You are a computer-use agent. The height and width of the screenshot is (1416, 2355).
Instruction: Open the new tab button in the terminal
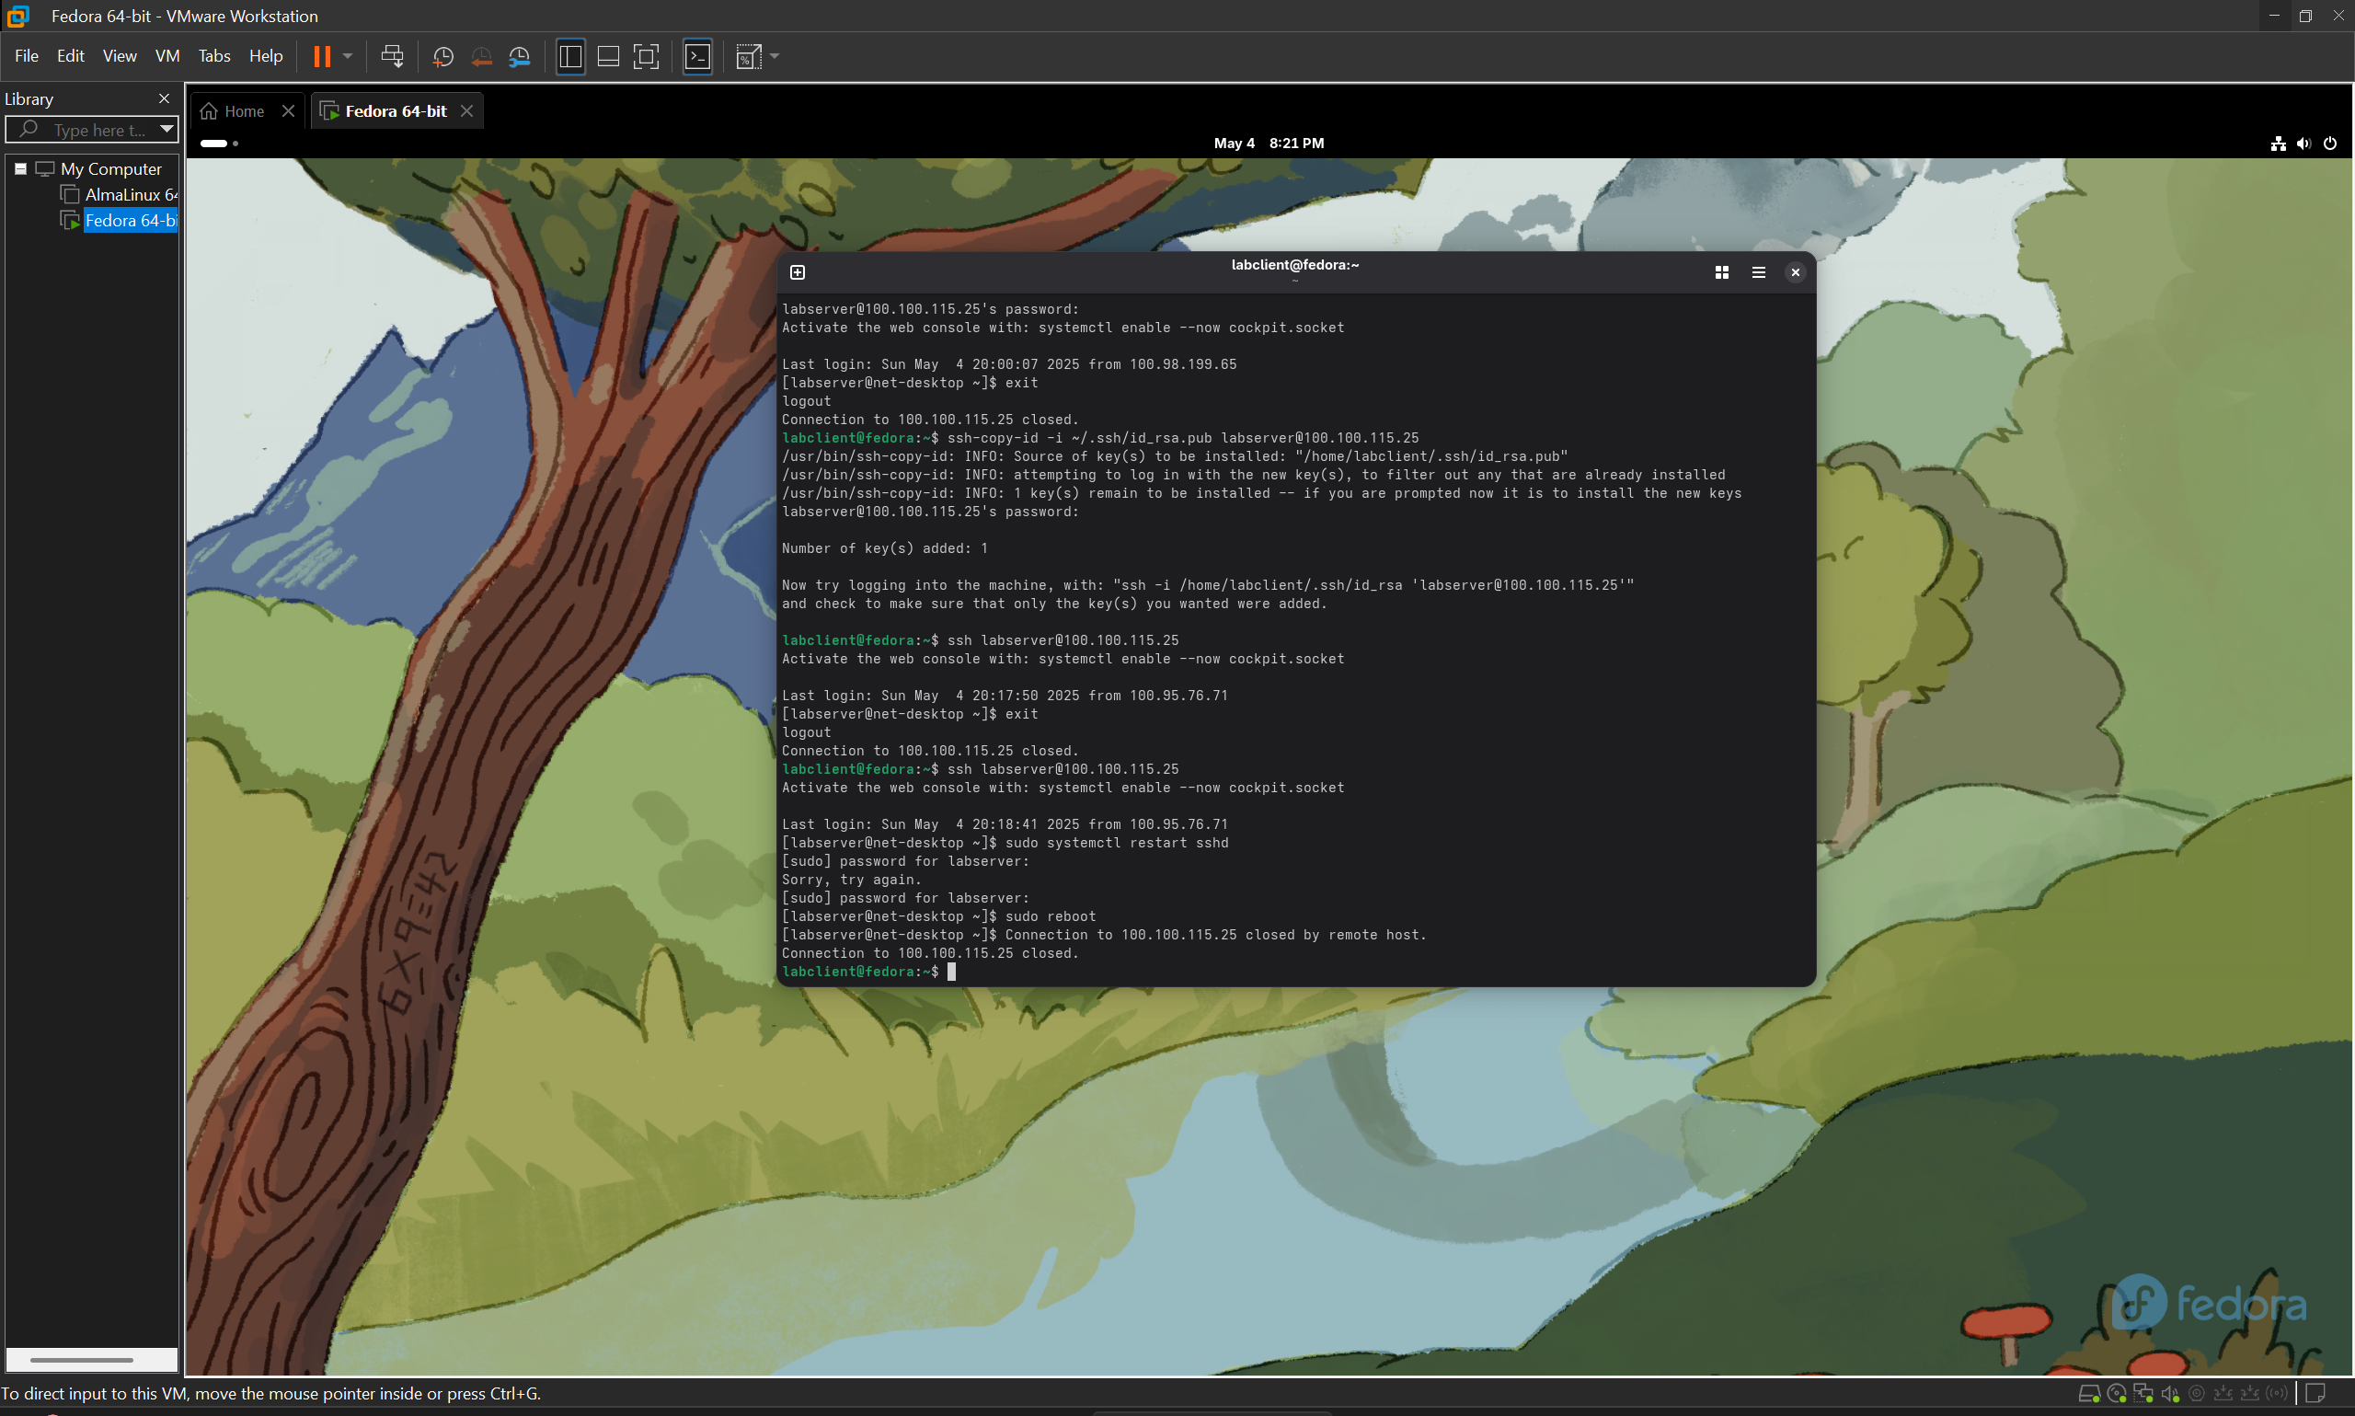[798, 273]
